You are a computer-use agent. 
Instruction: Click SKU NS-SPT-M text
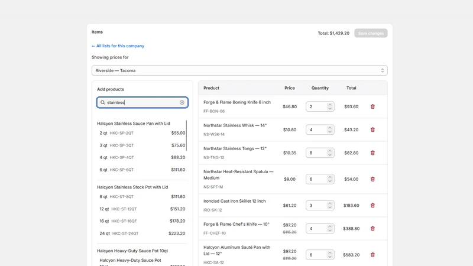[x=213, y=187]
